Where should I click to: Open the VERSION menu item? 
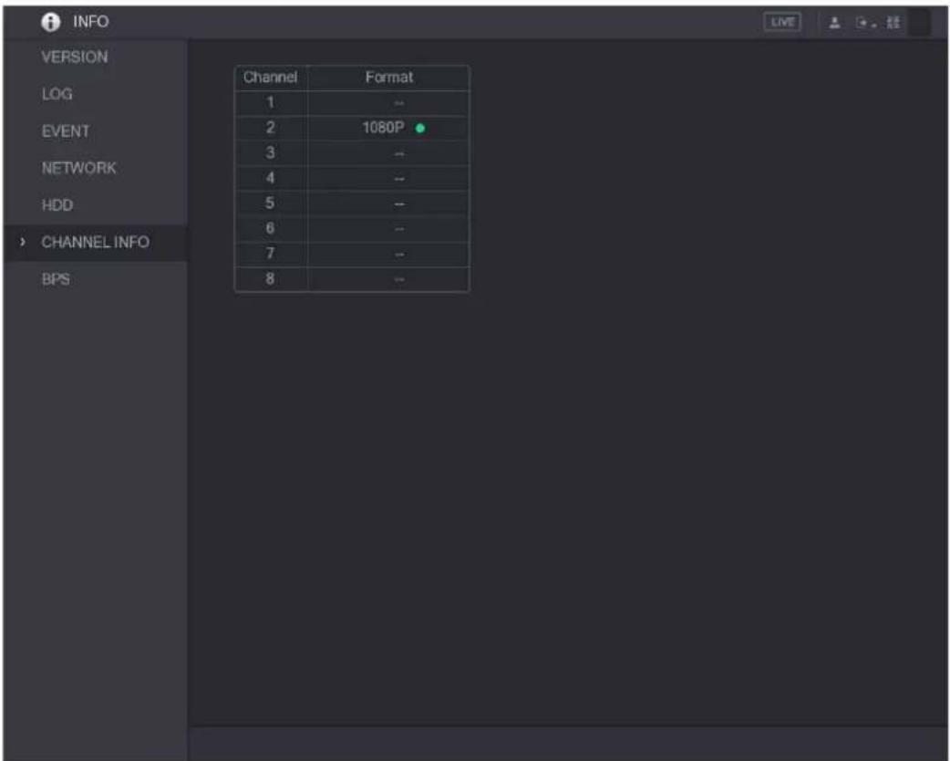pos(75,57)
